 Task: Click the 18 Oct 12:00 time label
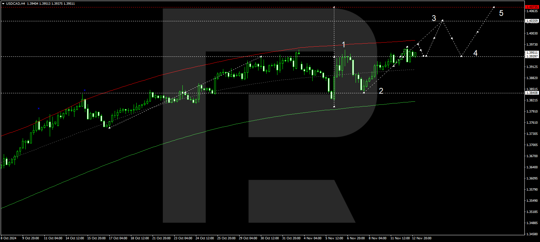[x=140, y=238]
